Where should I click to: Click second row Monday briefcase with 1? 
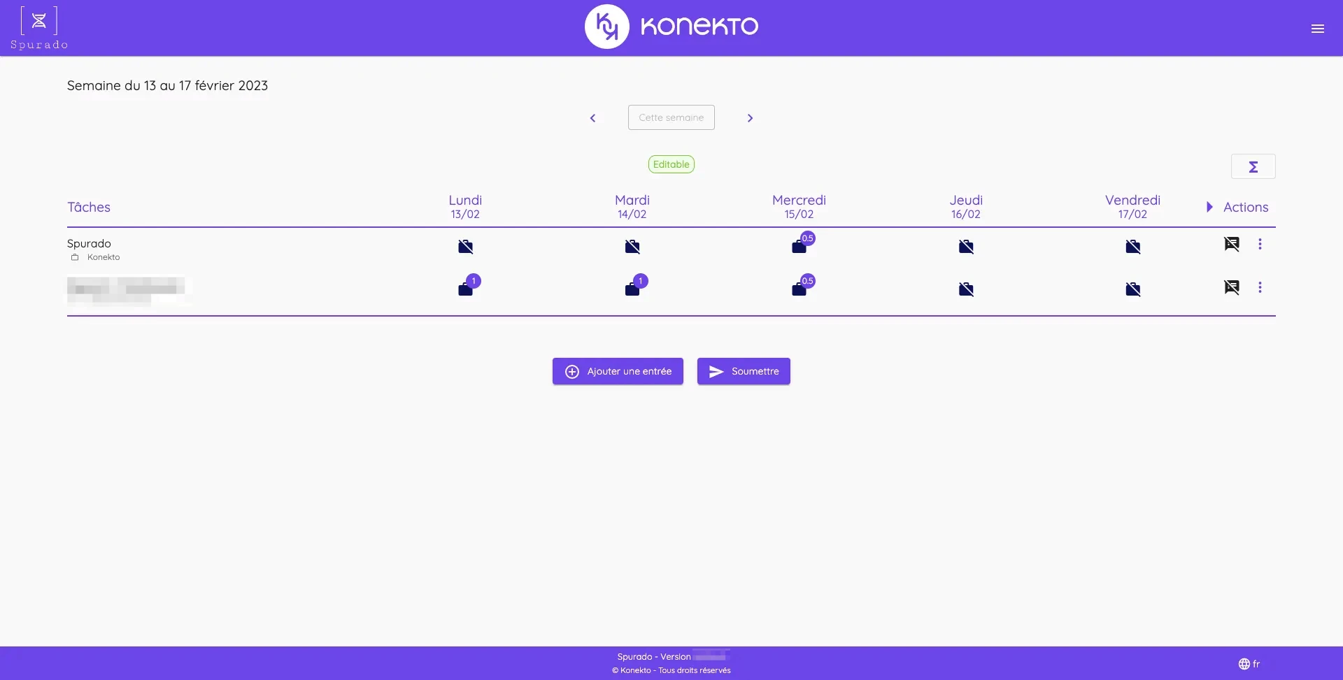coord(466,289)
